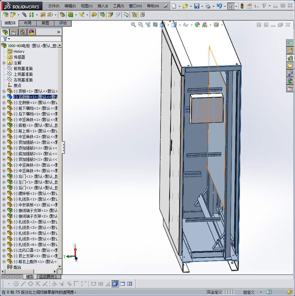This screenshot has width=295, height=296.
Task: Click the feature tree vertical scrollbar down arrow
Action: click(60, 267)
